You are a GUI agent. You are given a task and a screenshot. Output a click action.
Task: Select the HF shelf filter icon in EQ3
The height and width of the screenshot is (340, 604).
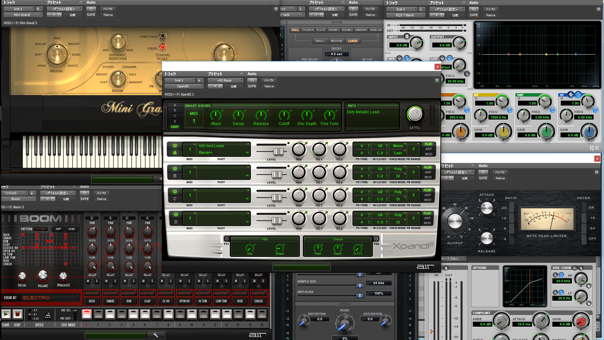point(578,94)
